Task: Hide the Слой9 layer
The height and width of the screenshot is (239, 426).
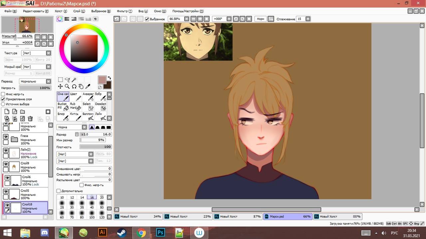Action: pyautogui.click(x=6, y=164)
